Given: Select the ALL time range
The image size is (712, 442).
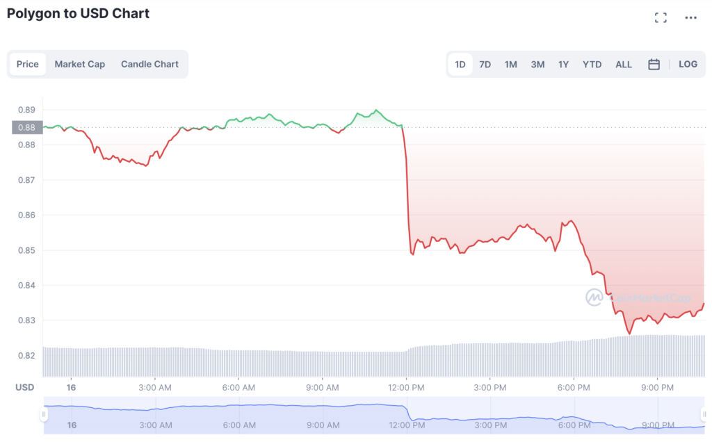Looking at the screenshot, I should click(x=624, y=65).
